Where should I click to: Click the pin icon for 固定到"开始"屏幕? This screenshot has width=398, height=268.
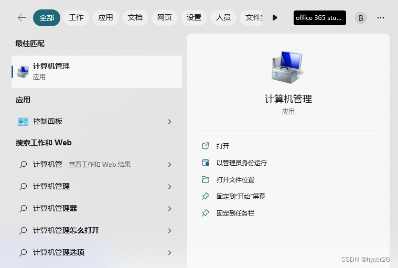tap(206, 196)
